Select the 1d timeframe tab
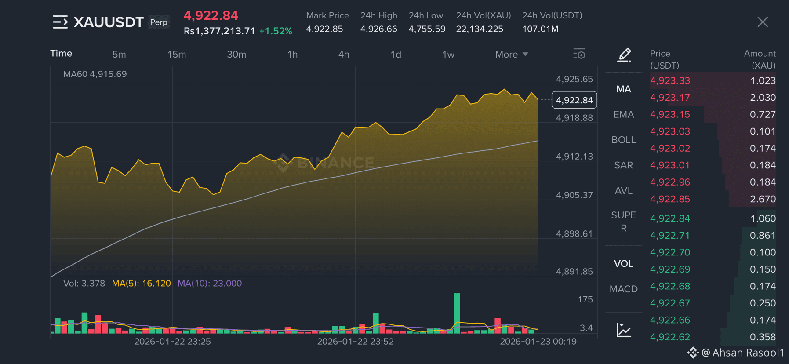Viewport: 789px width, 364px height. 395,54
